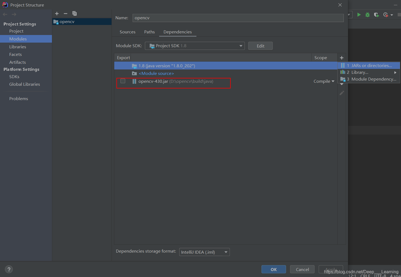The image size is (401, 277).
Task: Choose JARs or directories menu item
Action: coord(369,65)
